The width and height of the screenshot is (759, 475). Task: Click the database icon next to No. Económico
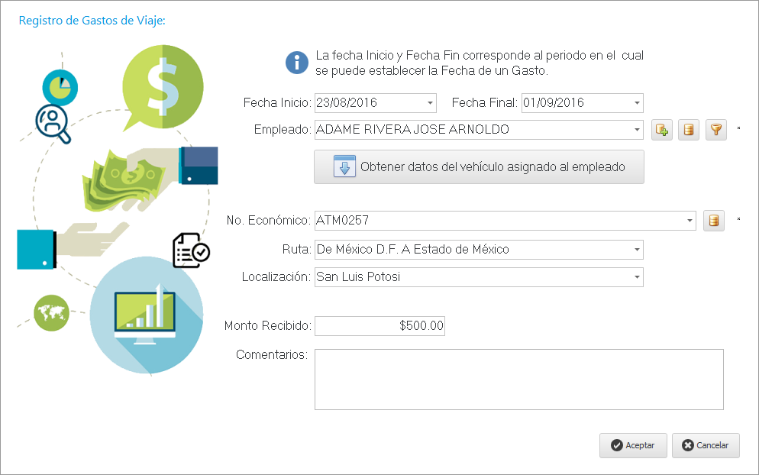pyautogui.click(x=714, y=221)
